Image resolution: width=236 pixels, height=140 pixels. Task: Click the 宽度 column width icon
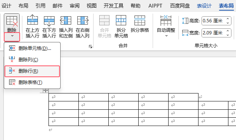185,33
